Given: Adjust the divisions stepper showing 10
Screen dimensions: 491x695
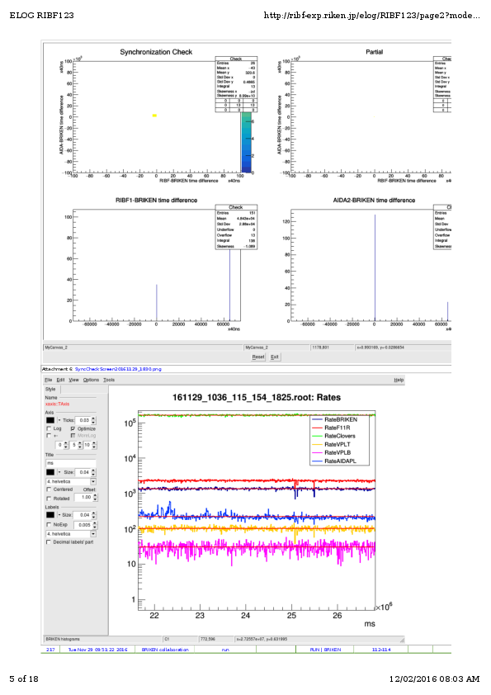Looking at the screenshot, I should click(94, 445).
